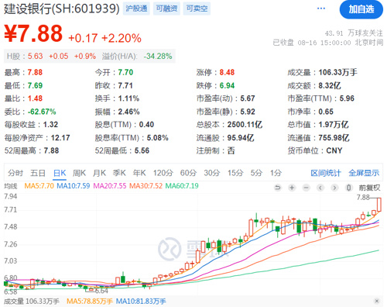Select the 周K weekly chart tab

(x=79, y=173)
